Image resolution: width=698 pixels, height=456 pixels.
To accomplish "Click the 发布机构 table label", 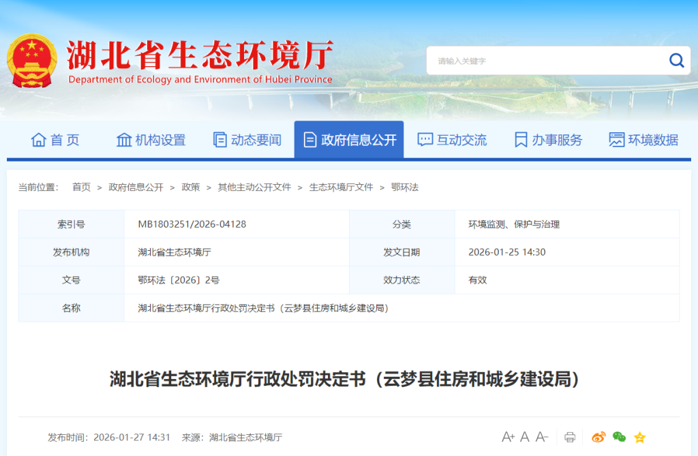I will [71, 252].
